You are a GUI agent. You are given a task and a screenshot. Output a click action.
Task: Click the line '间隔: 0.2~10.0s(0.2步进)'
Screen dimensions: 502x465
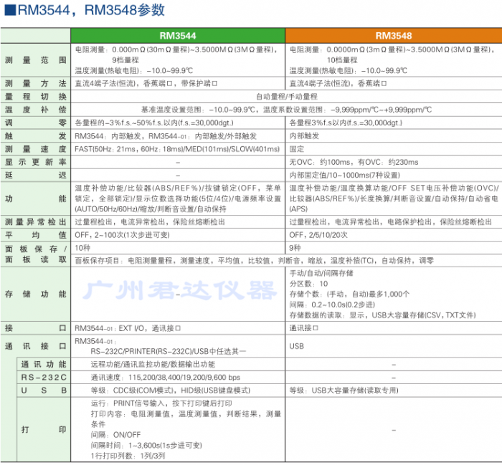(332, 305)
